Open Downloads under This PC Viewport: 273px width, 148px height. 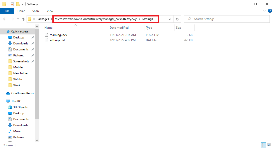point(21,125)
